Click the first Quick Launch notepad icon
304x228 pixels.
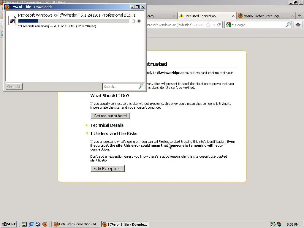24,224
